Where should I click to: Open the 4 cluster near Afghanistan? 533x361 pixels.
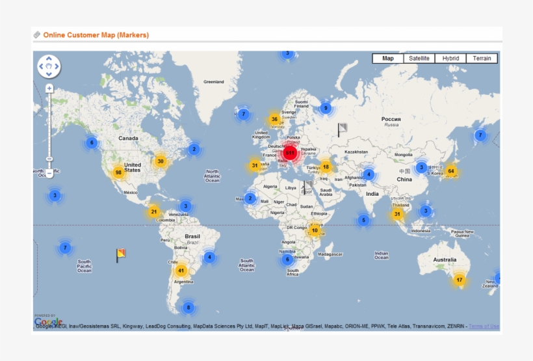[369, 174]
